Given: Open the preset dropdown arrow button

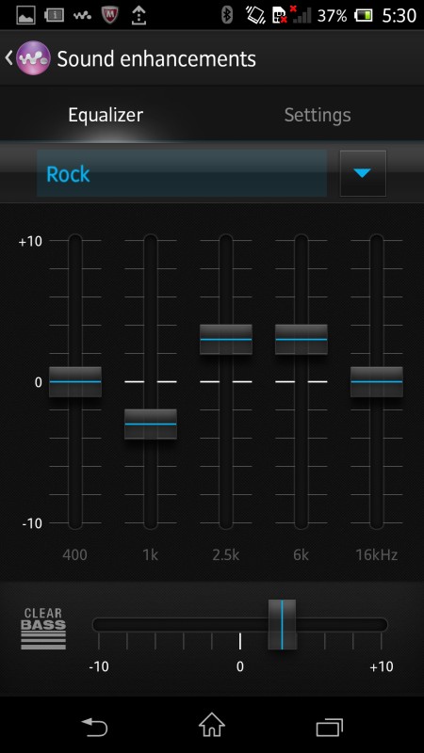Looking at the screenshot, I should [x=363, y=173].
